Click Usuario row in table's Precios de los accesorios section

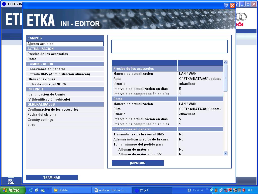point(168,84)
